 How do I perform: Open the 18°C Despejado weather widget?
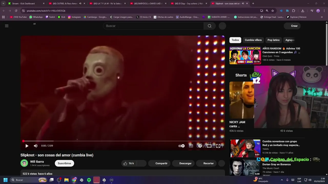261,180
